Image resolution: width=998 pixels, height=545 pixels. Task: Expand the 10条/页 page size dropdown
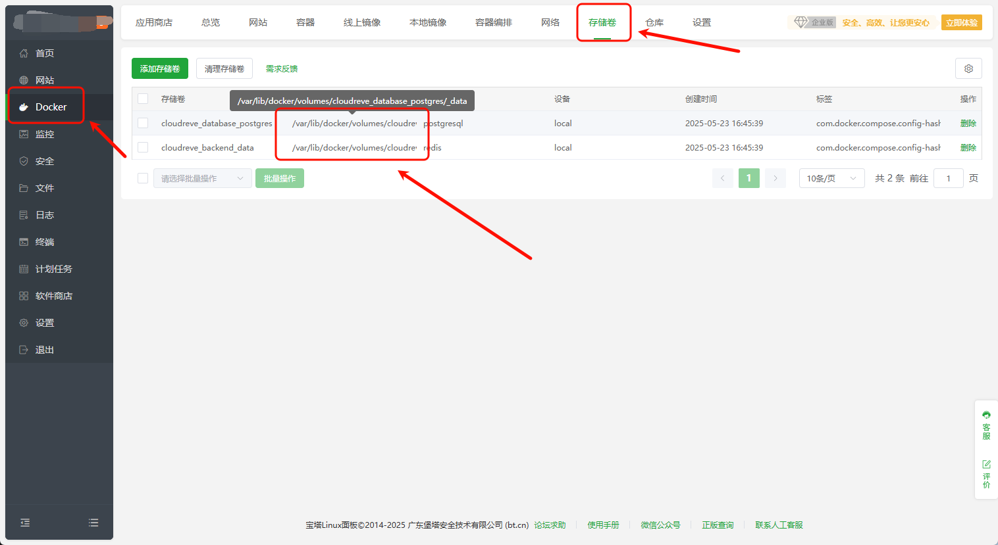pos(831,178)
